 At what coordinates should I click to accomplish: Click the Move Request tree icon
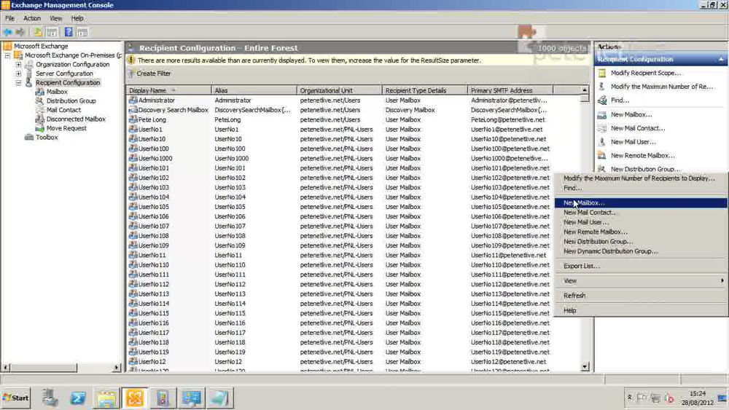[40, 128]
